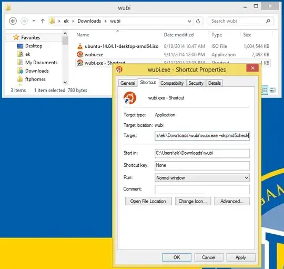Viewport: 284px width, 269px height.
Task: Click Advanced button in properties
Action: (x=232, y=201)
